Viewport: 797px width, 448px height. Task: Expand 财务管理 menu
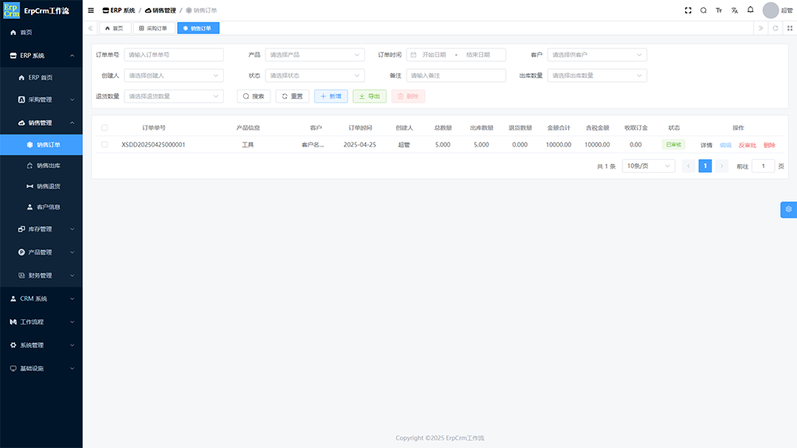(41, 275)
